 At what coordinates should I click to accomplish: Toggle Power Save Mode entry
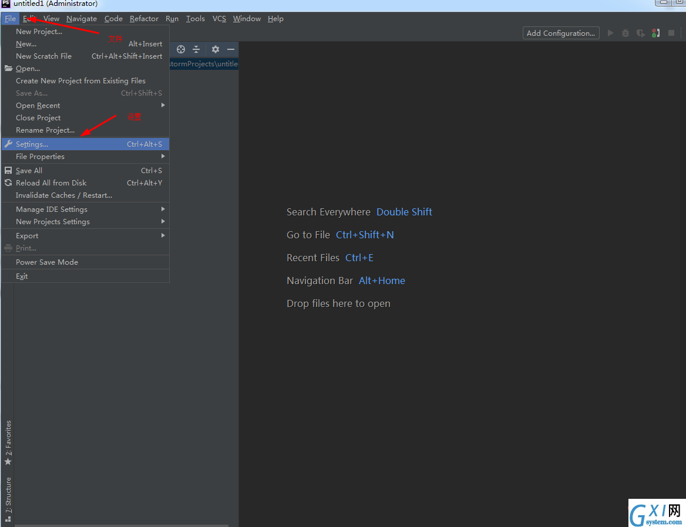pyautogui.click(x=85, y=262)
